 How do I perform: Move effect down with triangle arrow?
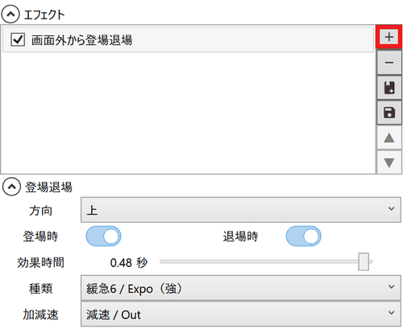pyautogui.click(x=388, y=162)
